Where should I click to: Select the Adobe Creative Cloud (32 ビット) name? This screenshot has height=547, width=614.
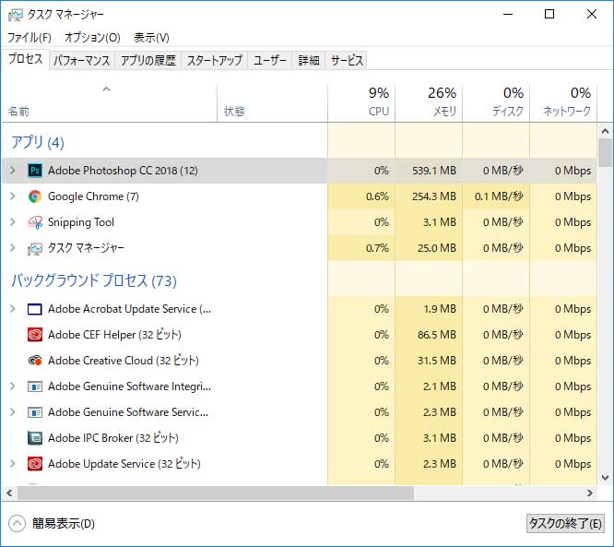[x=124, y=361]
